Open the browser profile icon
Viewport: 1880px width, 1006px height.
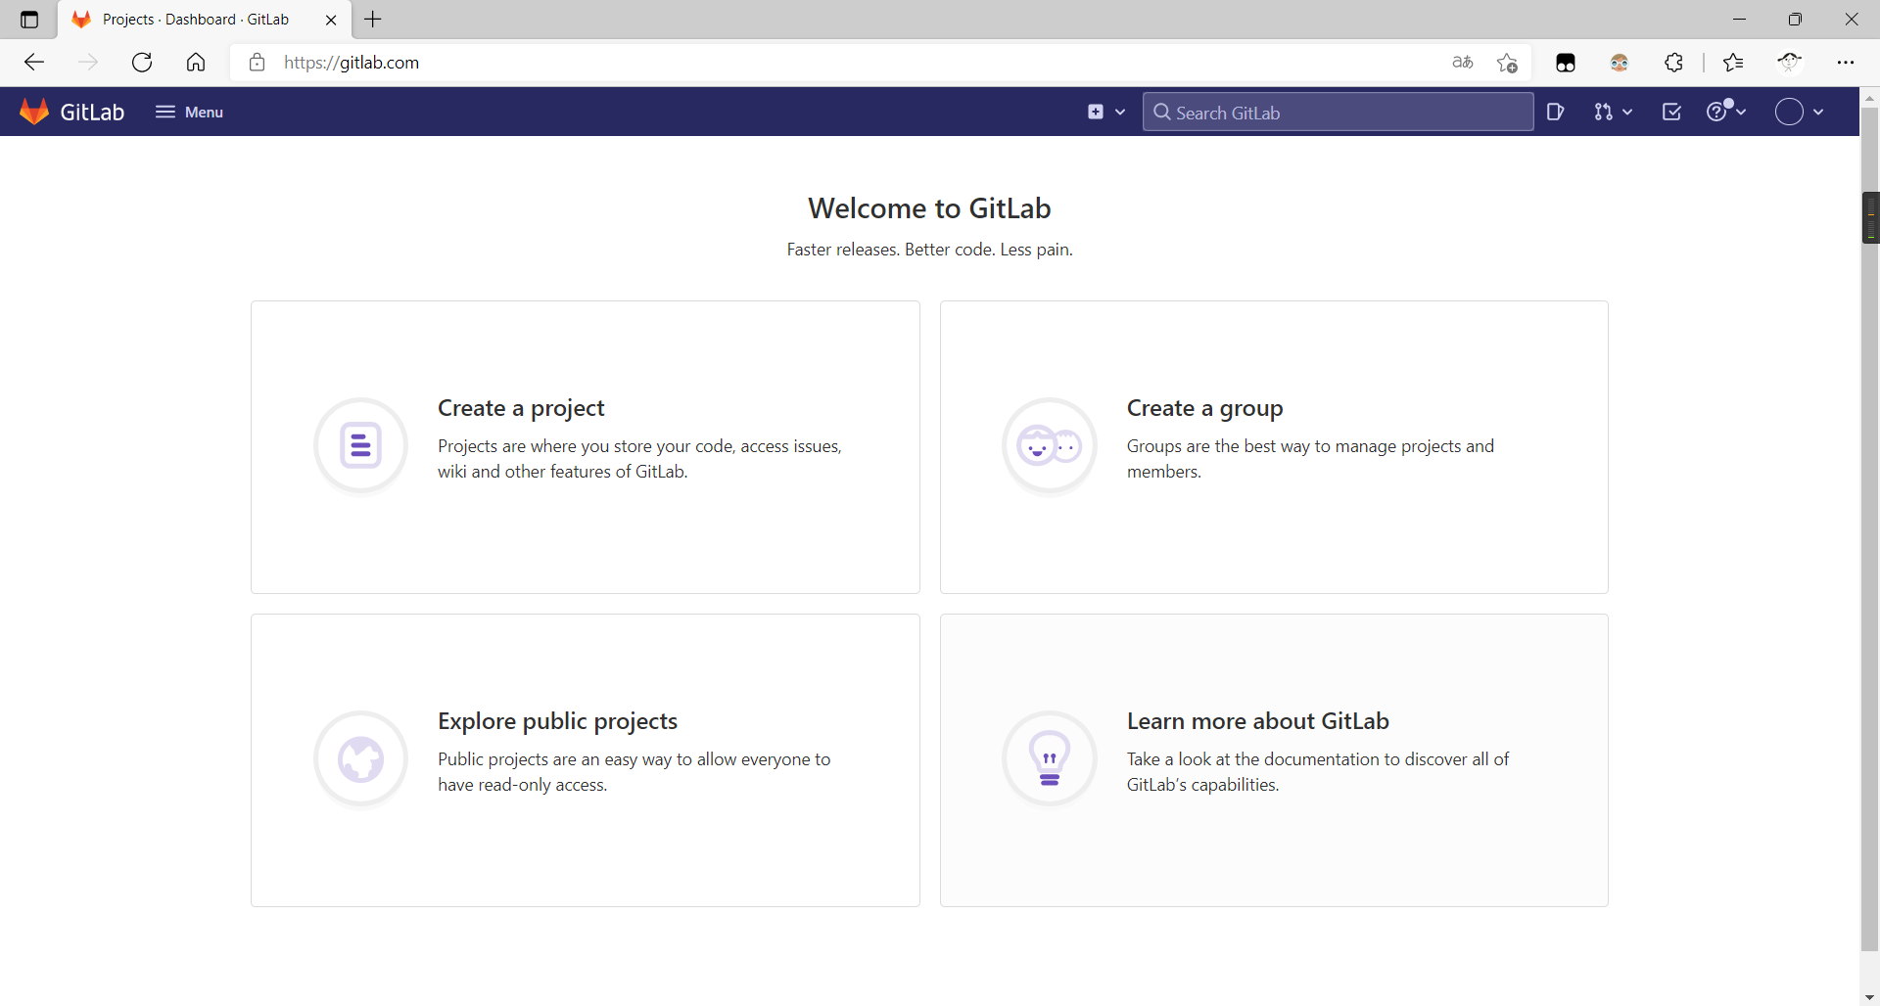pyautogui.click(x=1790, y=63)
